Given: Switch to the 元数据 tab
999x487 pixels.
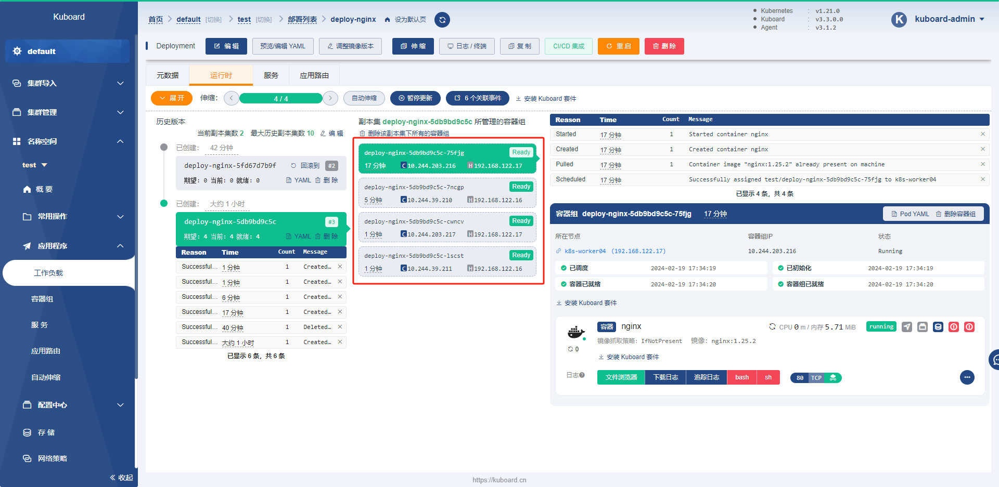Looking at the screenshot, I should (168, 75).
